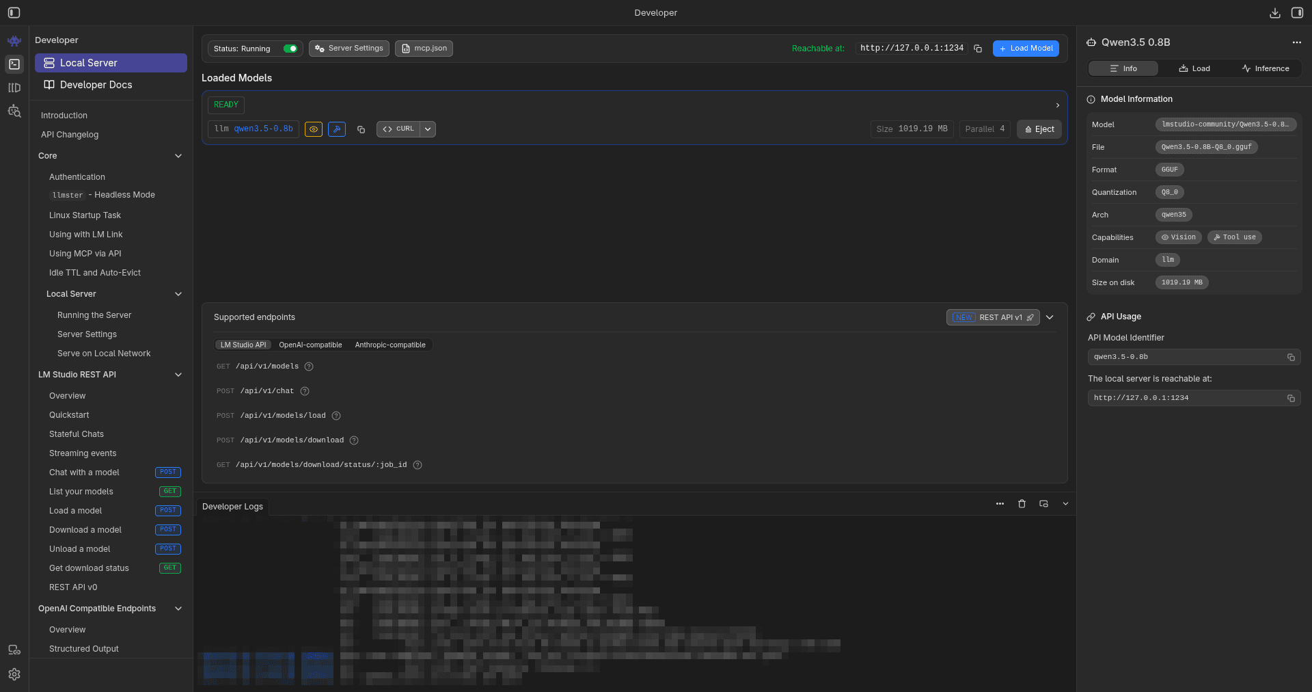Click the Parallel 4 value
1312x692 pixels.
pos(985,129)
